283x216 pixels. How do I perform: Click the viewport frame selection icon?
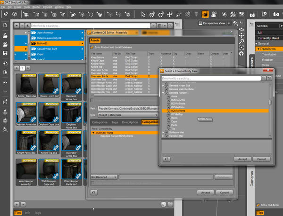coord(241,48)
